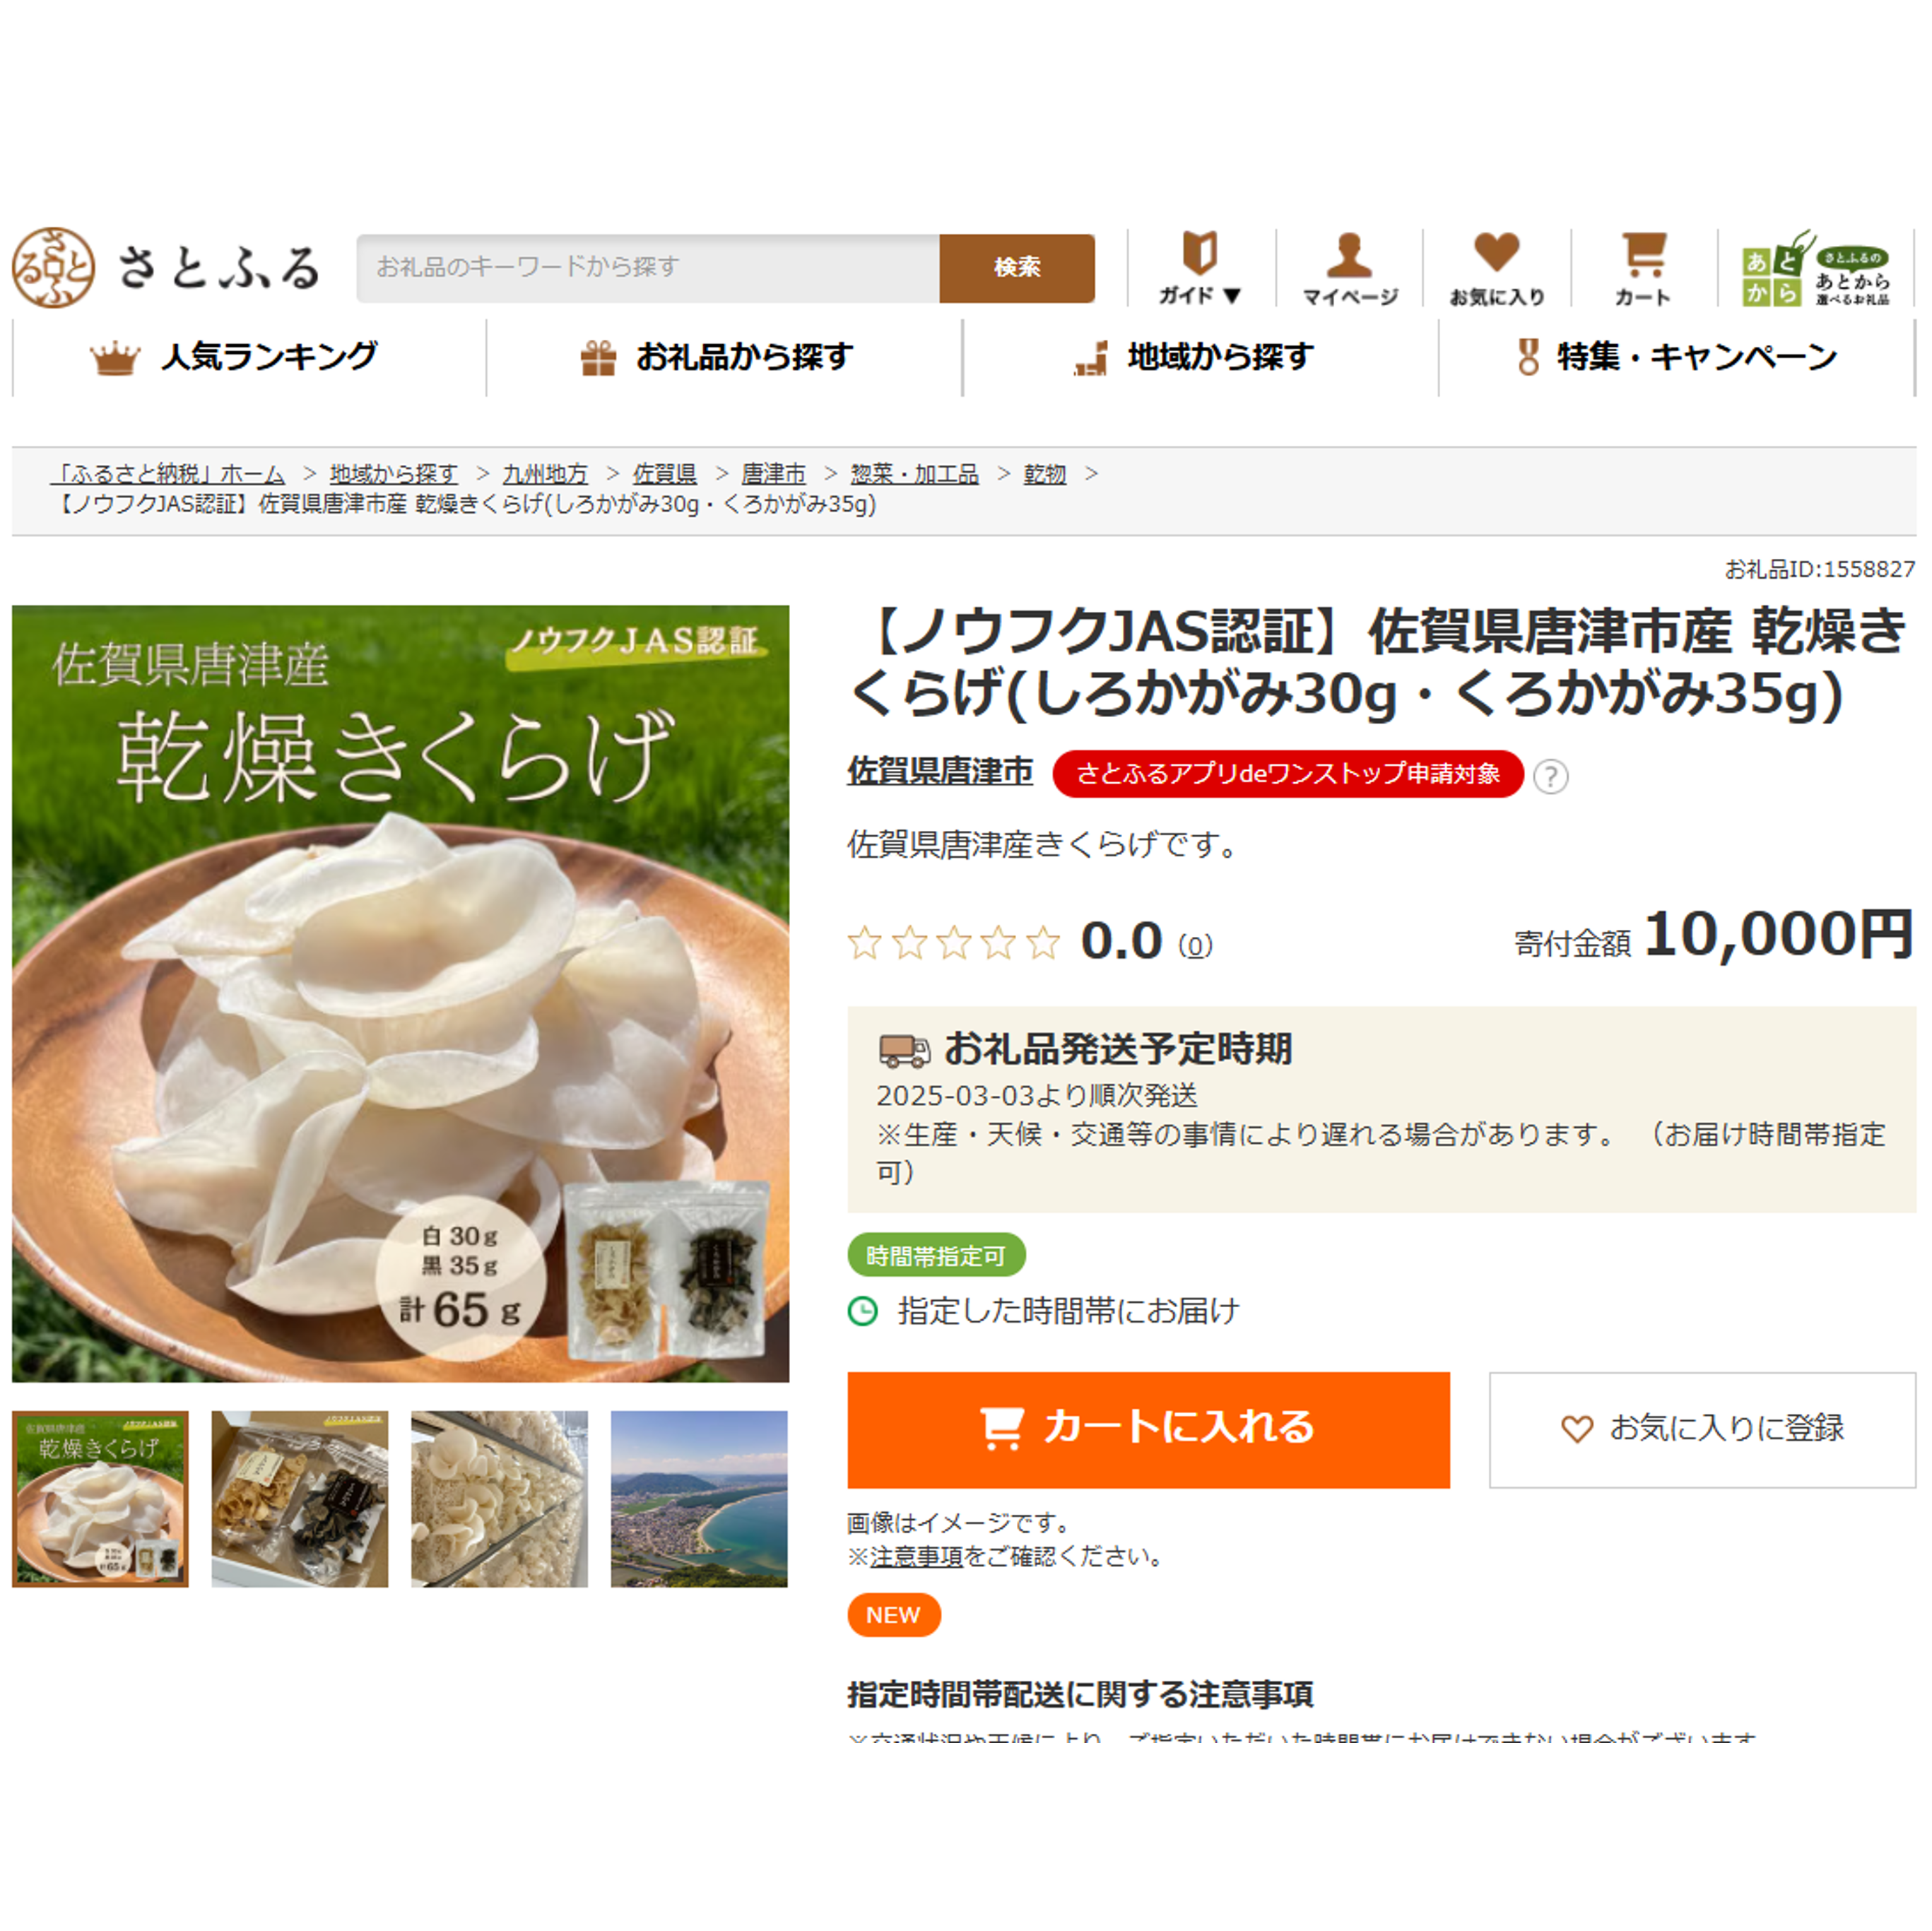The width and height of the screenshot is (1932, 1931).
Task: Click the help question mark icon
Action: click(x=1550, y=776)
